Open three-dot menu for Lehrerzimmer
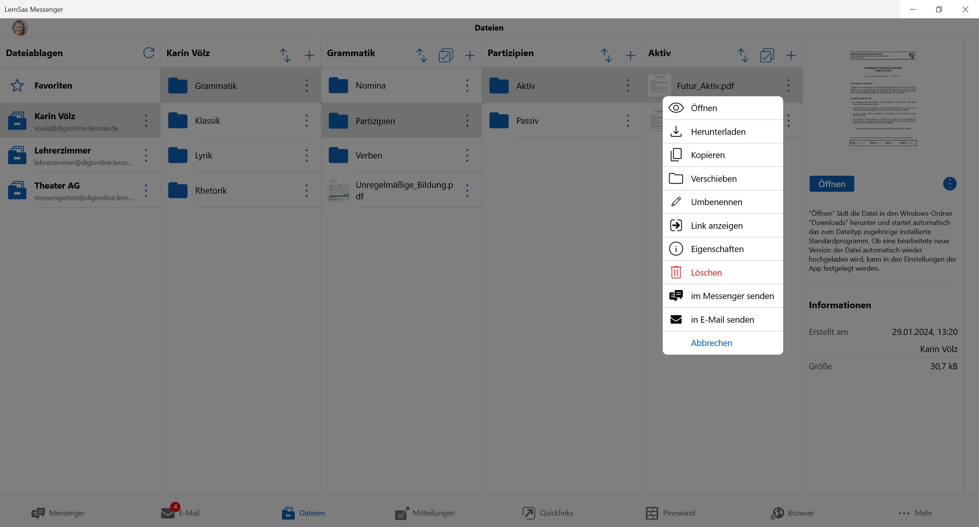The width and height of the screenshot is (979, 527). (x=146, y=155)
